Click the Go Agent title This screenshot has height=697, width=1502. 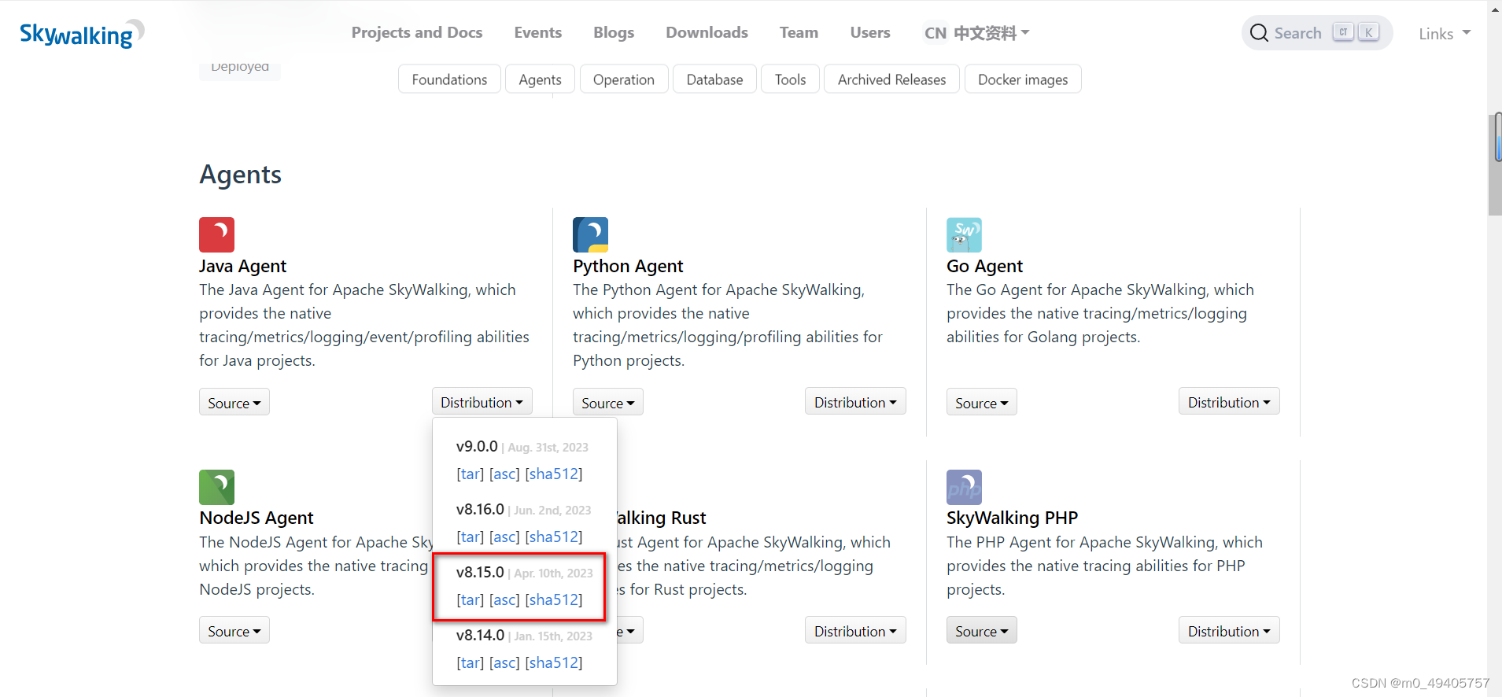click(984, 266)
